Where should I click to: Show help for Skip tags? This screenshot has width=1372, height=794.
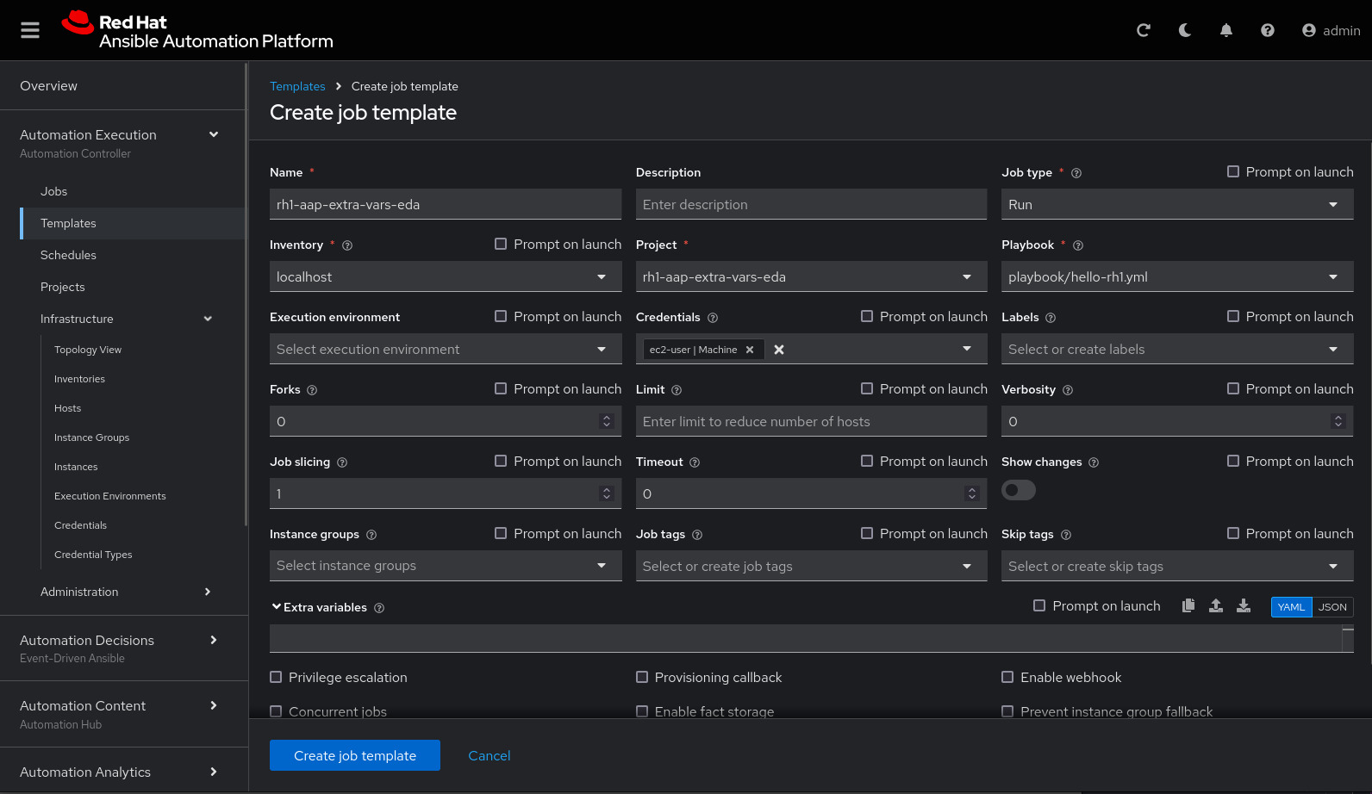[1066, 535]
